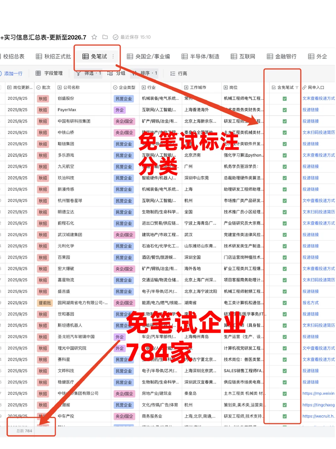
Task: Select 公司名称 column header
Action: coord(83,88)
